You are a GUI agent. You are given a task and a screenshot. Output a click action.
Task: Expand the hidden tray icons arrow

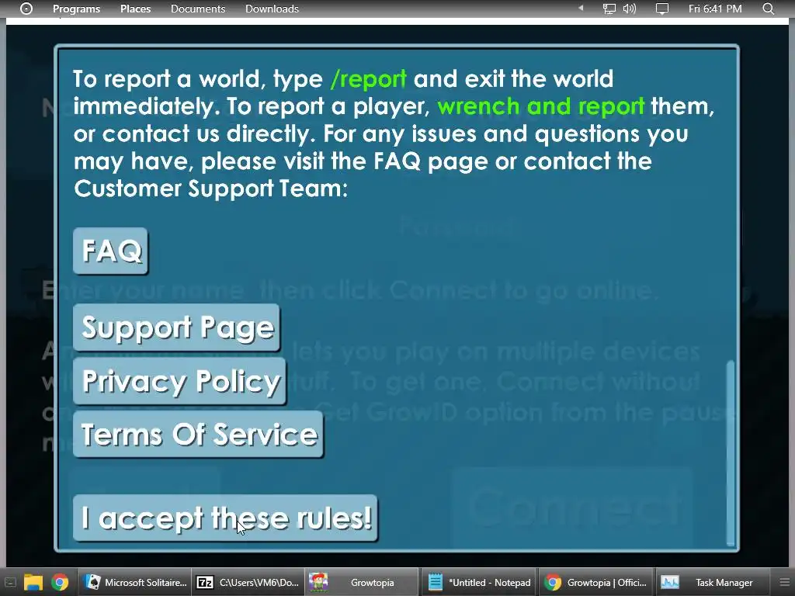pos(581,8)
